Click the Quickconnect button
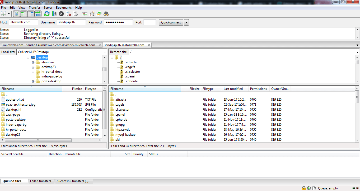 coord(171,22)
